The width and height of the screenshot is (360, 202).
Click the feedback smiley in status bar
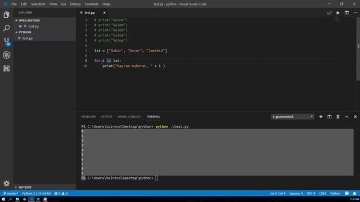pos(346,193)
